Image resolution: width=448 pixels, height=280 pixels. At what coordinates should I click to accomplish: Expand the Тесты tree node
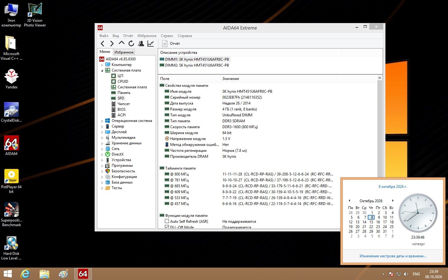pos(102,188)
